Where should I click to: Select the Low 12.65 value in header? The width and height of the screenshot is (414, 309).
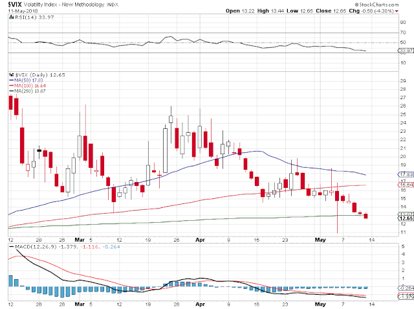pos(300,11)
